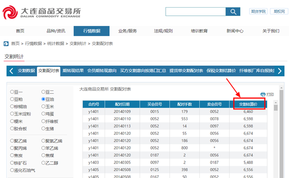
Task: Click 配对手数 column header
Action: tap(184, 104)
